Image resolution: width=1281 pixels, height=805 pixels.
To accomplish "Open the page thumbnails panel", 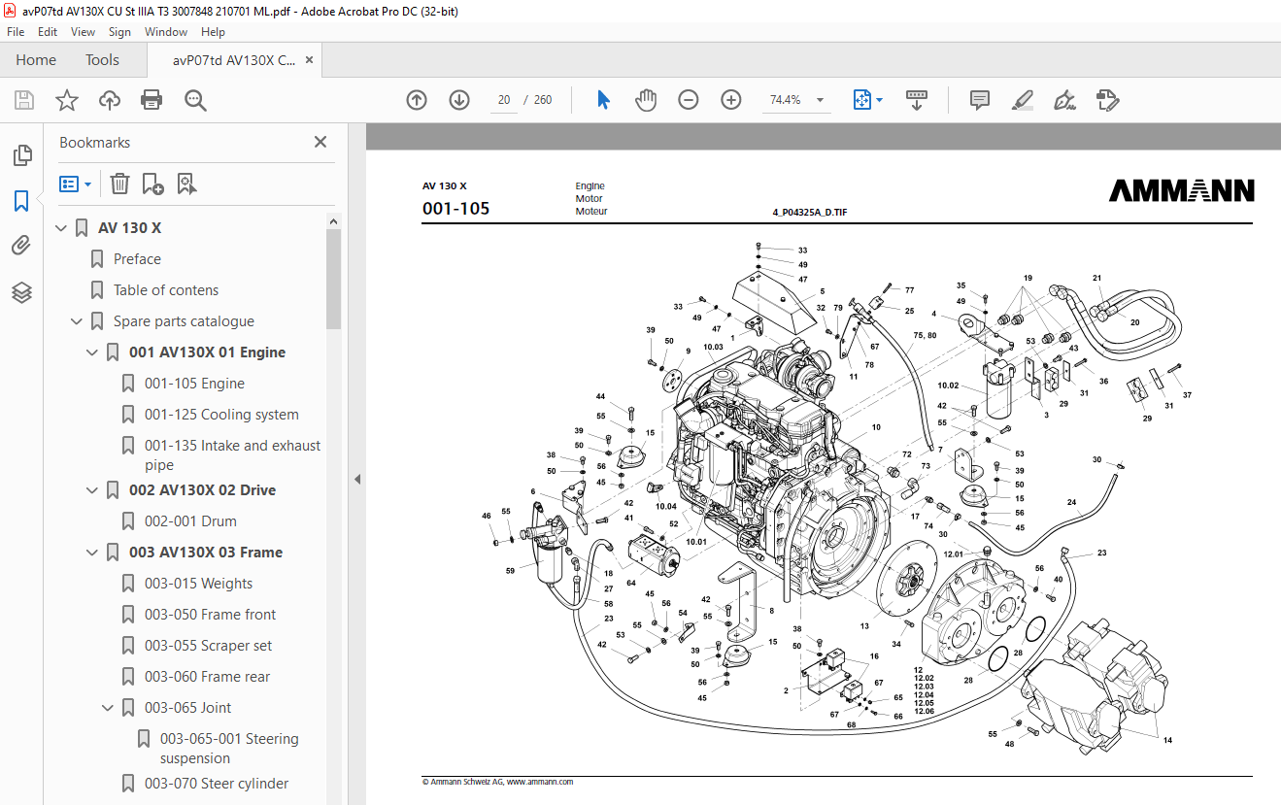I will [x=21, y=155].
